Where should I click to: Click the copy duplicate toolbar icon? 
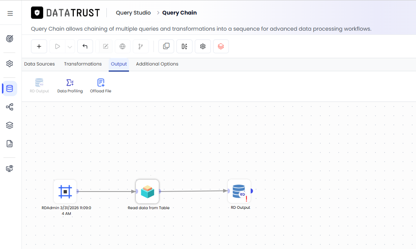[166, 46]
